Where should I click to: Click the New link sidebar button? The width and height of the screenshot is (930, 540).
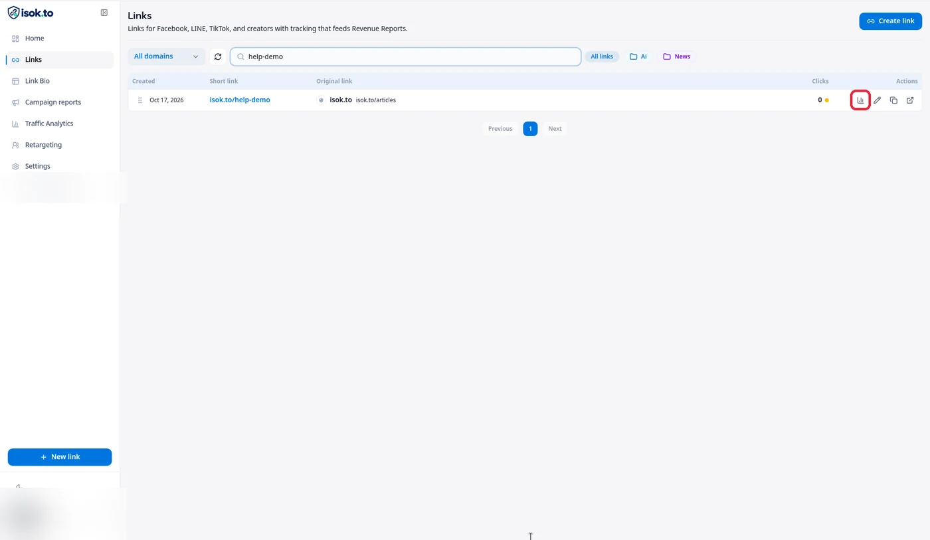tap(60, 457)
